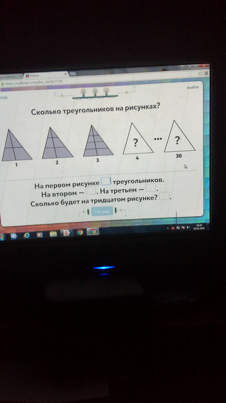Viewport: 226px width, 403px height.
Task: Click the выйти exit link
Action: click(193, 87)
